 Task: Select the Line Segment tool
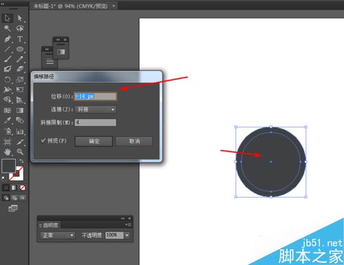click(x=8, y=49)
